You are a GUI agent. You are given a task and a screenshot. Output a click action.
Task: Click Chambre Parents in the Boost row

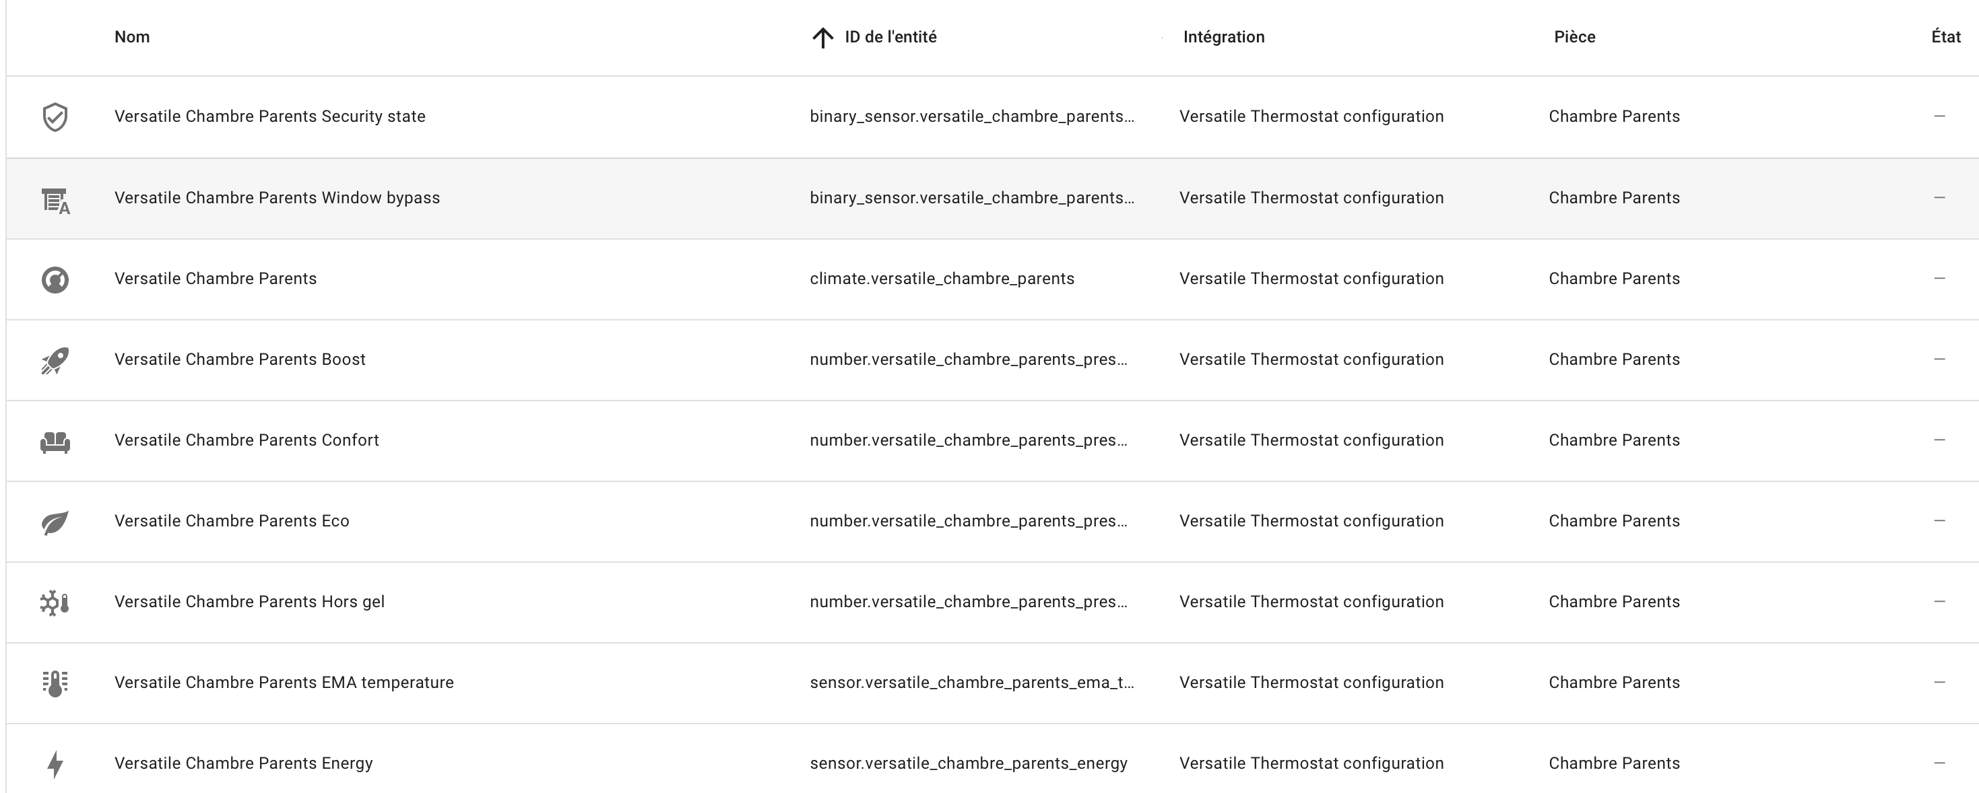pos(1614,359)
